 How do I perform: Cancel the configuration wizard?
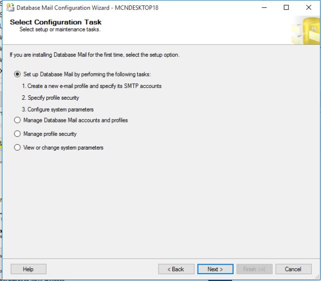click(293, 269)
